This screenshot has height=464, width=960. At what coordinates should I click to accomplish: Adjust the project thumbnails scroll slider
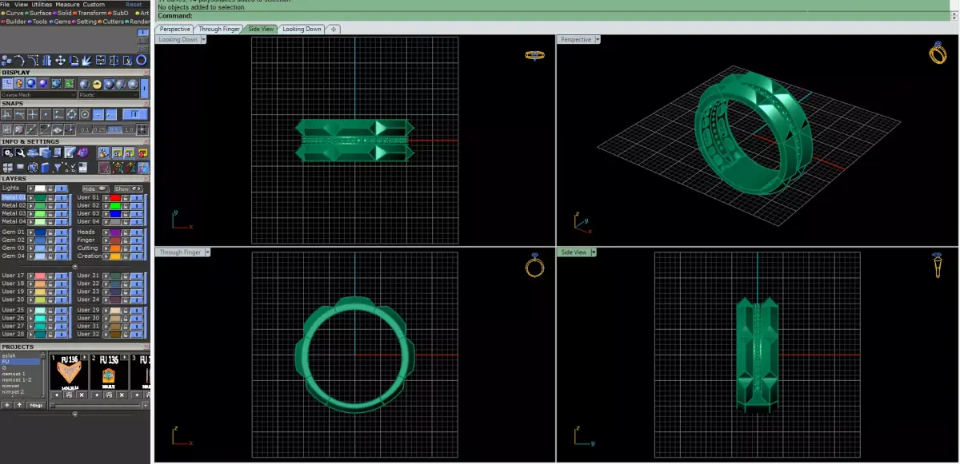(53, 406)
